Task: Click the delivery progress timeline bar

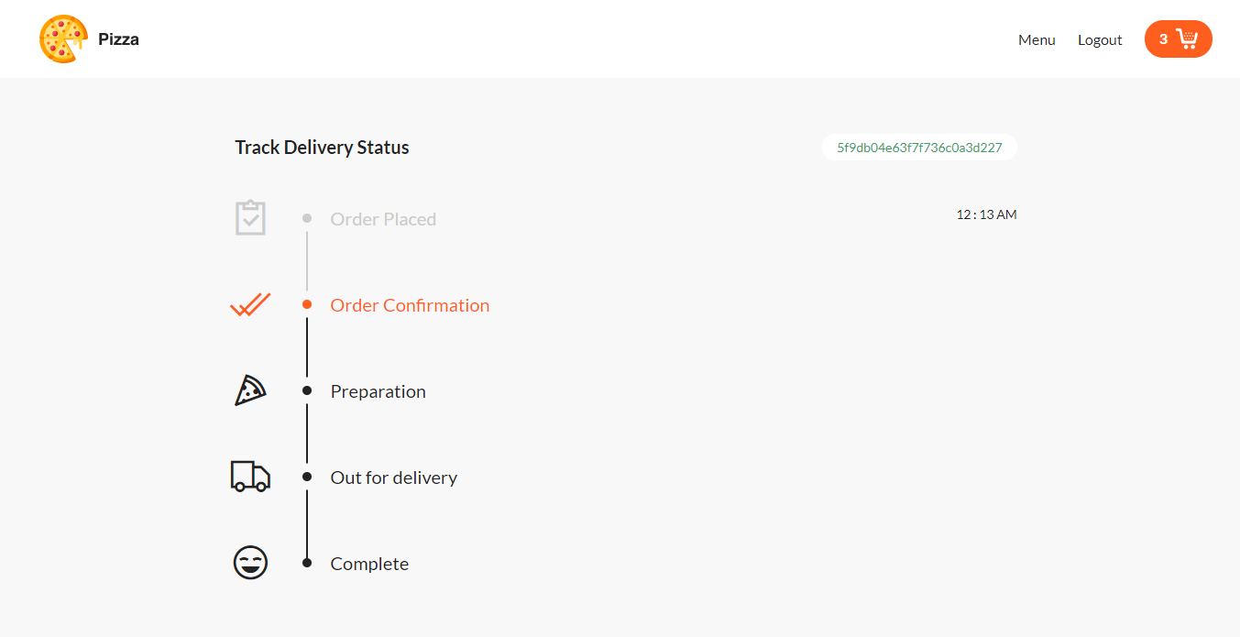Action: 306,390
